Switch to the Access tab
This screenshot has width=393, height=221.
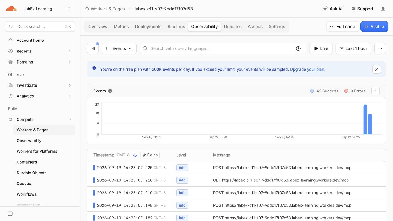(255, 26)
